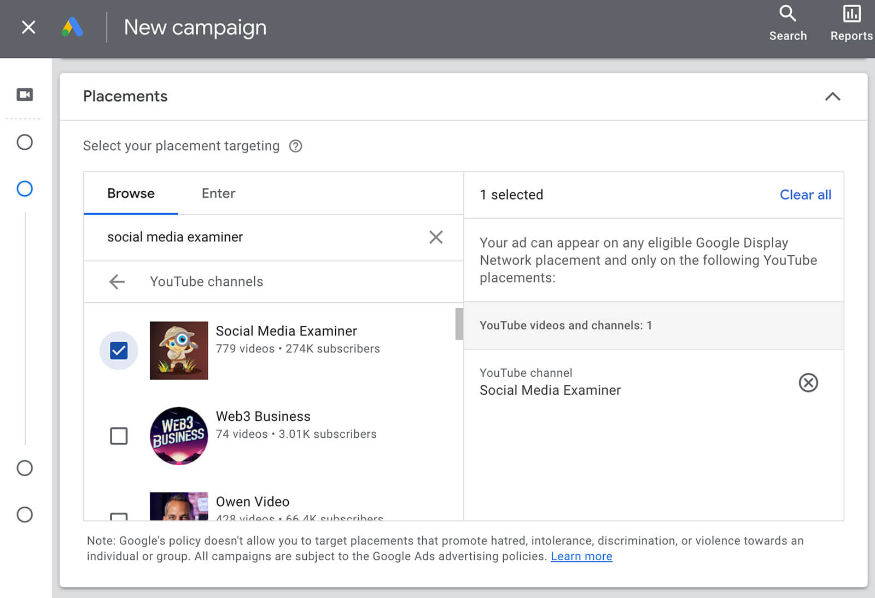The height and width of the screenshot is (598, 875).
Task: Open the Reports menu
Action: 851,23
